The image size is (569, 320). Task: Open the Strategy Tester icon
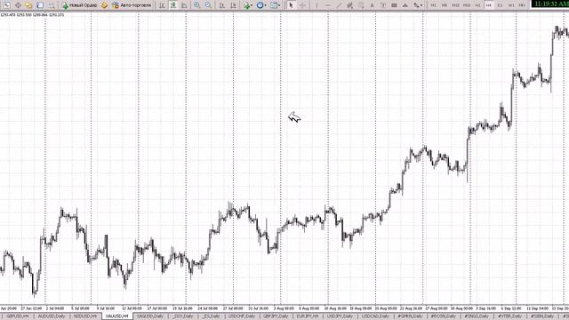point(52,5)
